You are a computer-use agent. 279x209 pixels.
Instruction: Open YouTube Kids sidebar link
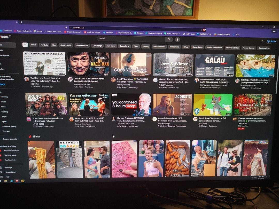tap(10, 160)
